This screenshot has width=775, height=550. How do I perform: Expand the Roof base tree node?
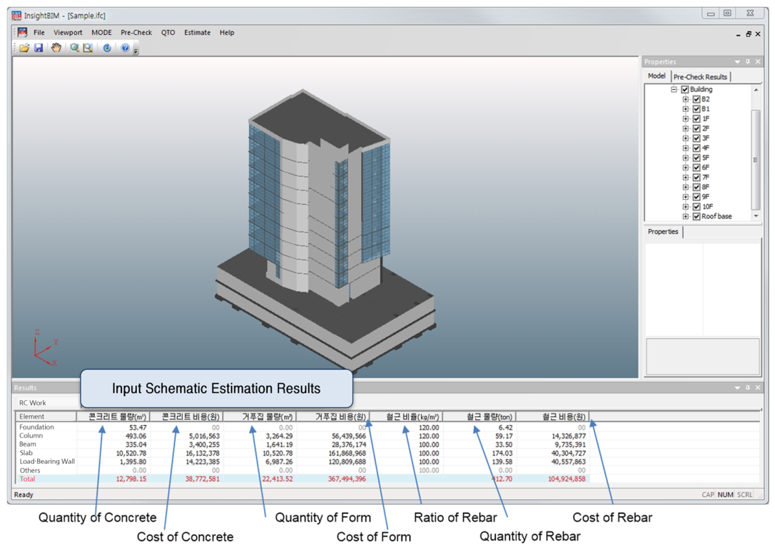click(x=686, y=216)
